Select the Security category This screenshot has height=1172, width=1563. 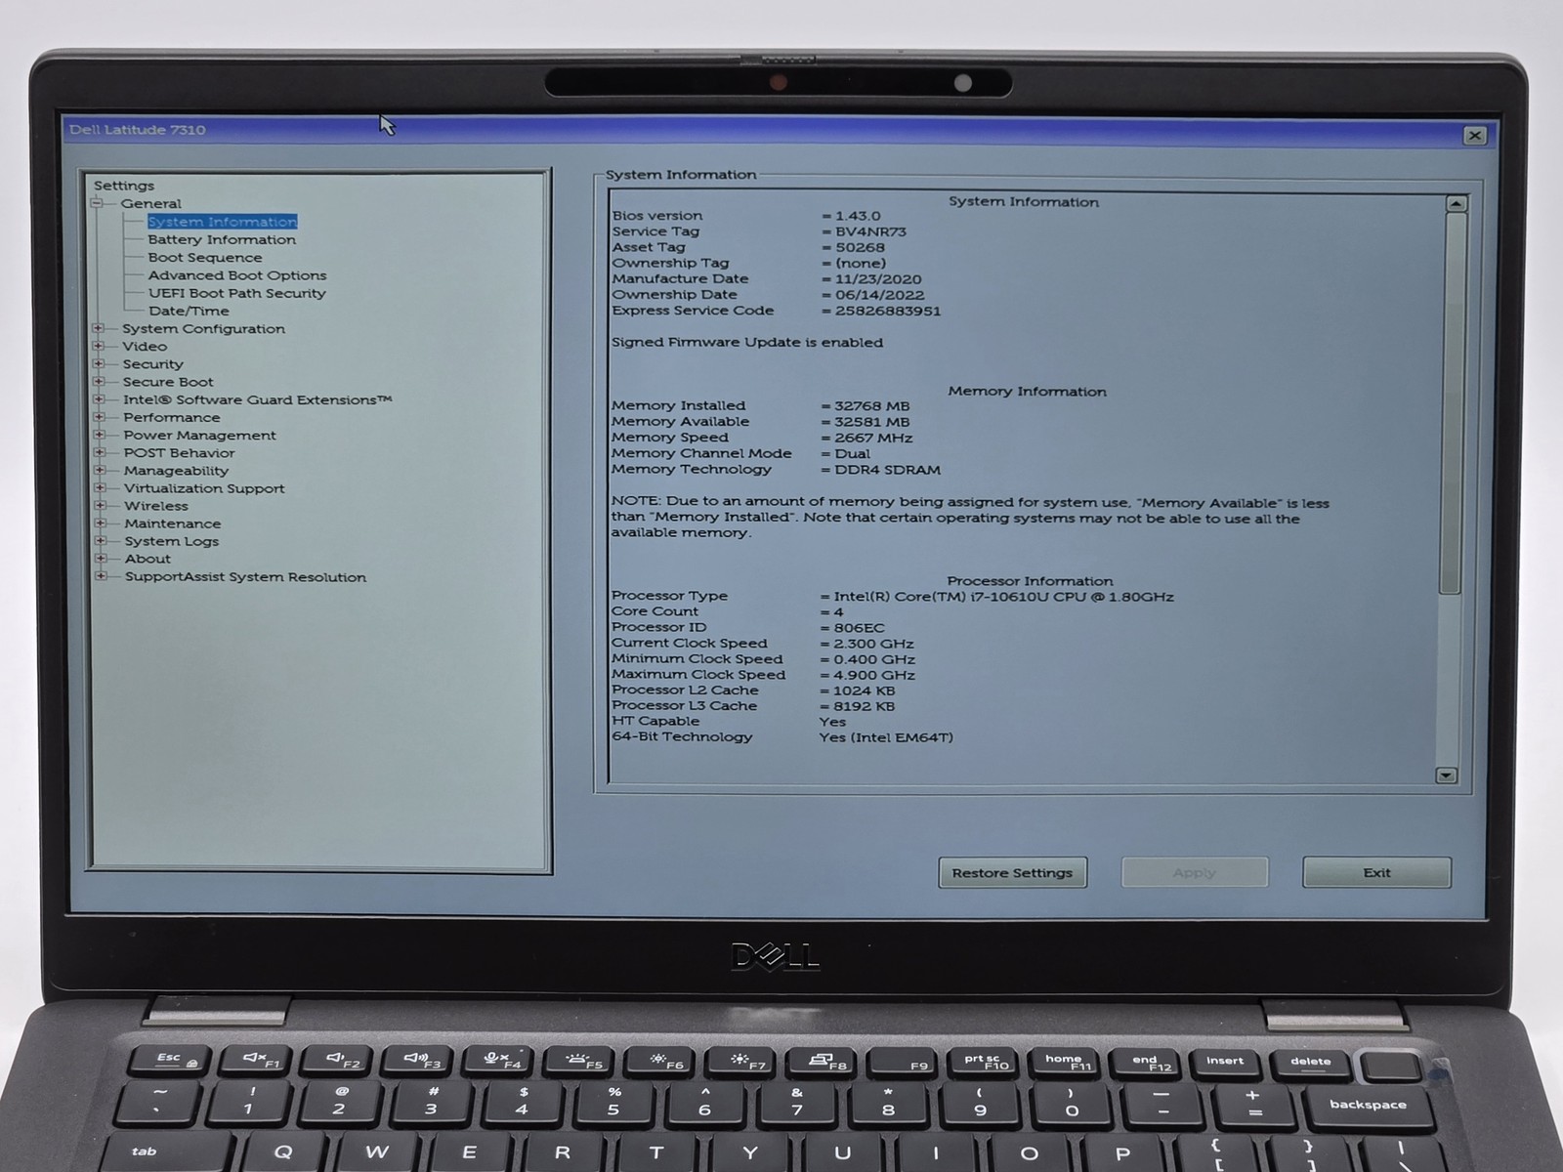tap(153, 364)
